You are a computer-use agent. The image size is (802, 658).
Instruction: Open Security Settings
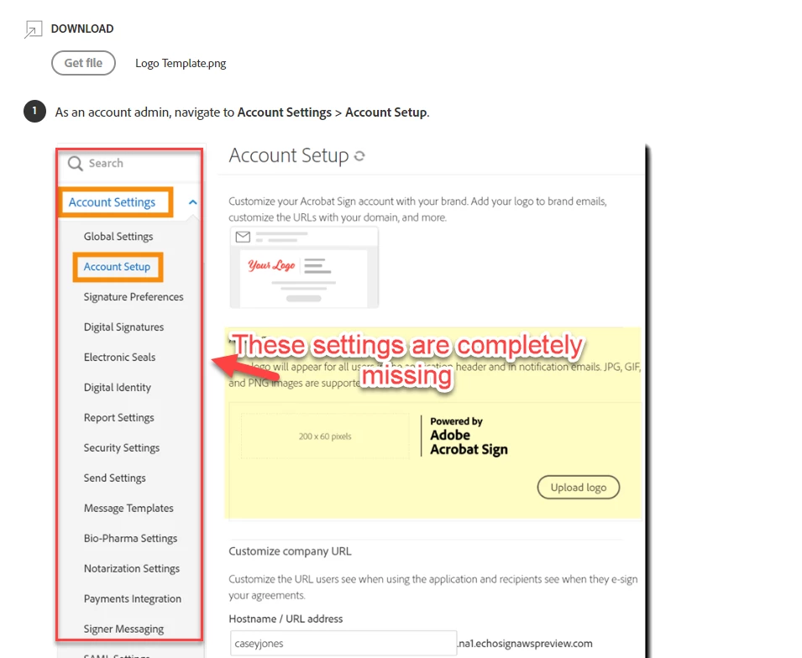[122, 448]
